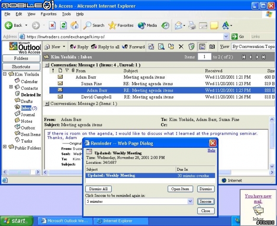
Task: Open the Find magnifier icon in OWA toolbar
Action: click(x=161, y=47)
